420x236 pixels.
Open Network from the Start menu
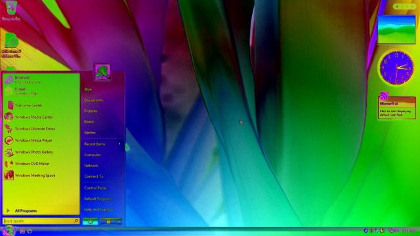91,165
